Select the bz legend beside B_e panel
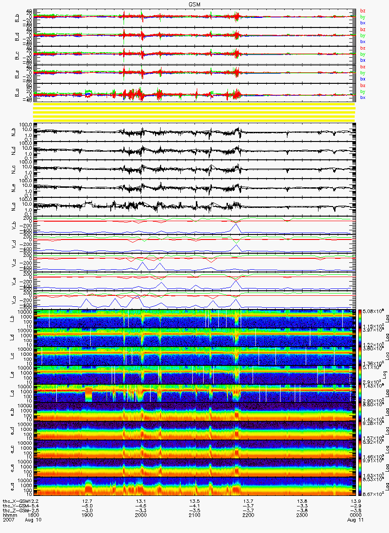 [363, 67]
